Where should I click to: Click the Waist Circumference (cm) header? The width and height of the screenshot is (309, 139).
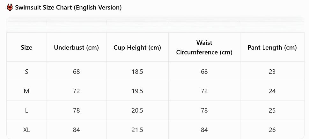click(x=204, y=47)
